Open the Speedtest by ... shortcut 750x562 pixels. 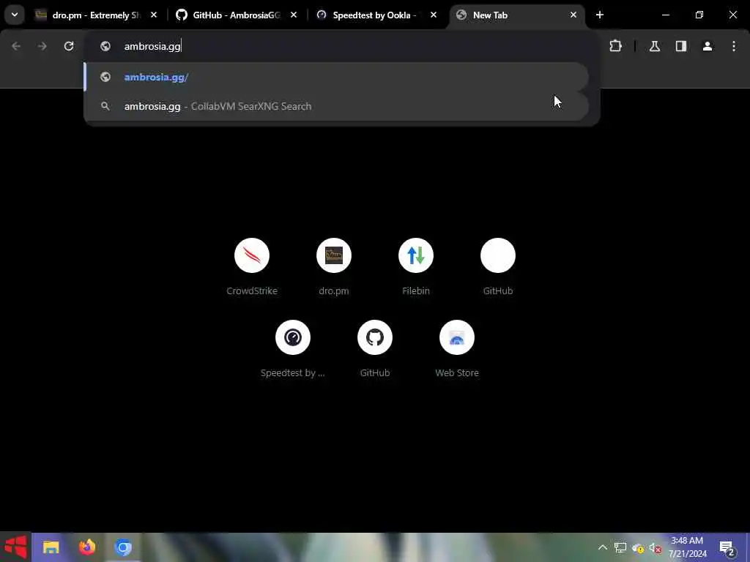point(293,349)
